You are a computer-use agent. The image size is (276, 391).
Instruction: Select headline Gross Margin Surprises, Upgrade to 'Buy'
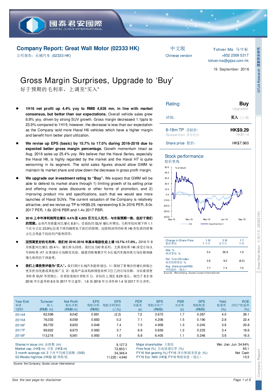pyautogui.click(x=97, y=81)
